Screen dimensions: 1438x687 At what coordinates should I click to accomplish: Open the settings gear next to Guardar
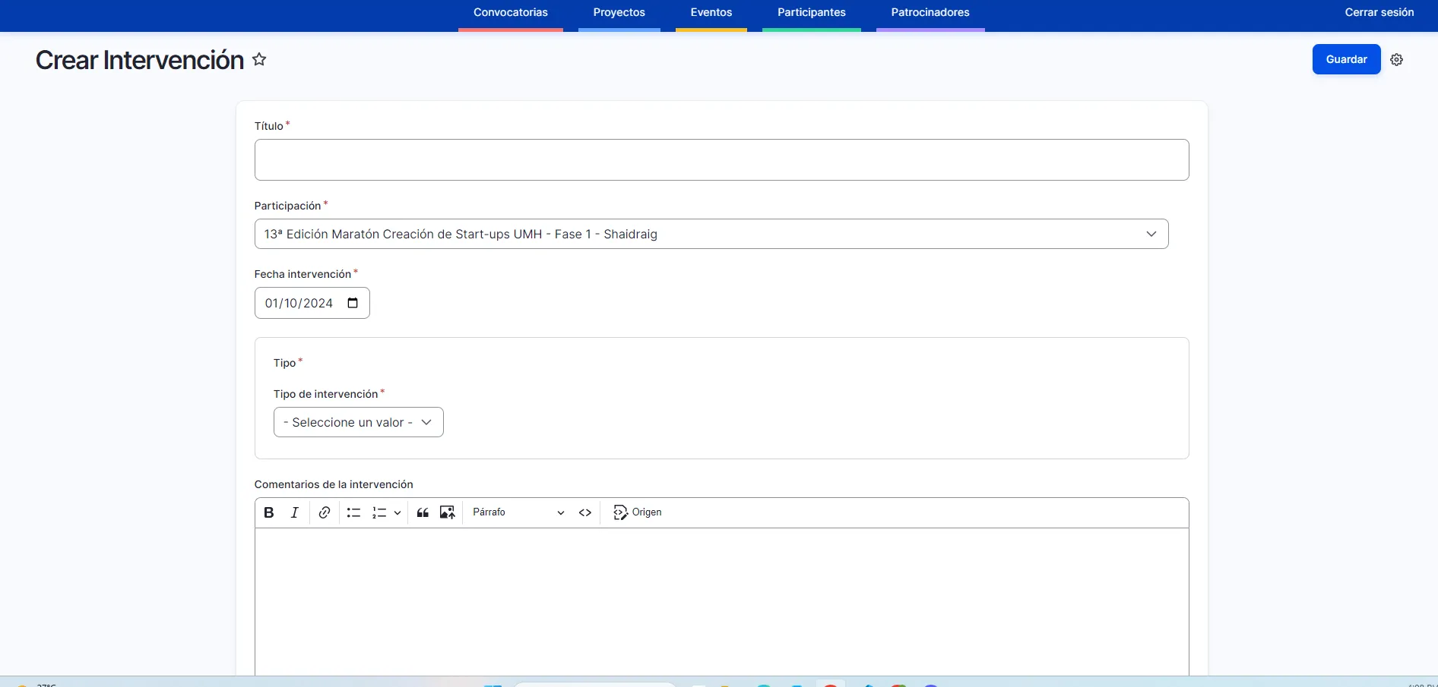pos(1396,60)
